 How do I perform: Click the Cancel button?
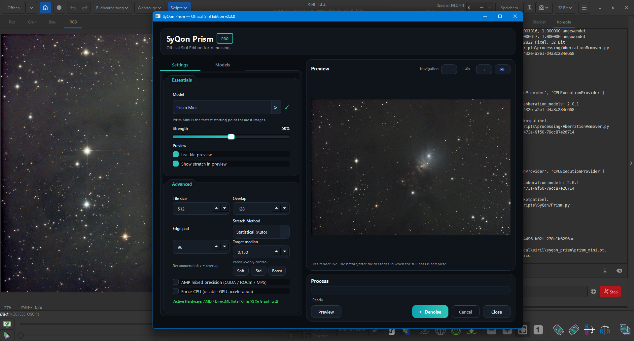465,312
